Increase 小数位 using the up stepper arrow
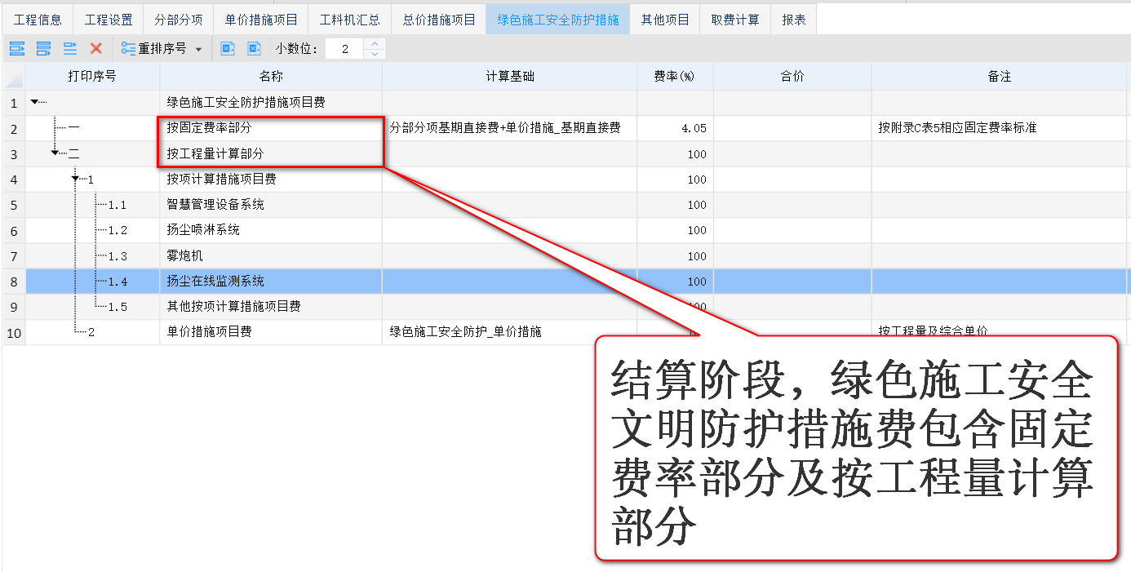Viewport: 1131px width, 572px height. 374,43
